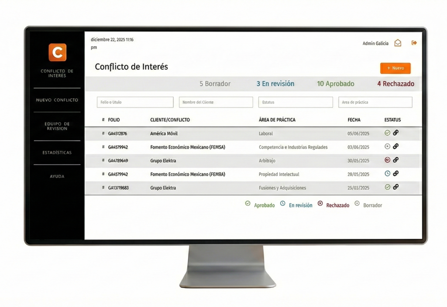Click link icon for the Arbitraje row
447x307 pixels.
point(395,160)
